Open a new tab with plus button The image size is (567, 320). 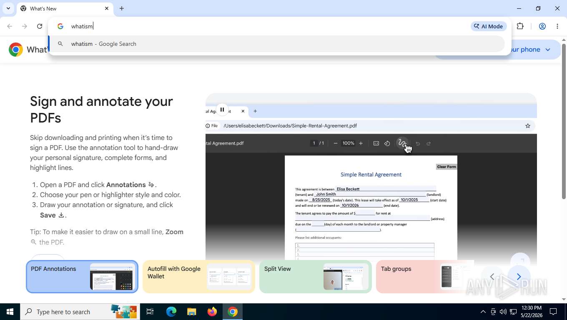click(122, 8)
